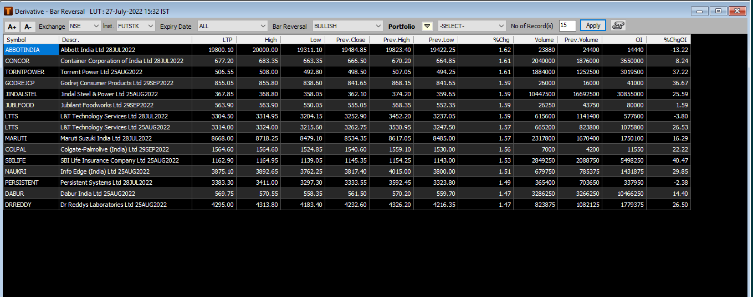Viewport: 753px width, 297px height.
Task: Sort by OI column header
Action: 624,40
